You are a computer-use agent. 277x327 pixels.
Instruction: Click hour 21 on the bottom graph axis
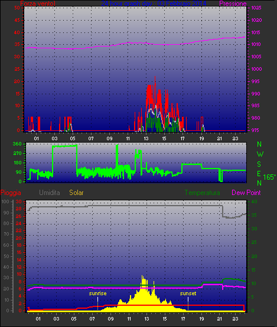(x=220, y=319)
